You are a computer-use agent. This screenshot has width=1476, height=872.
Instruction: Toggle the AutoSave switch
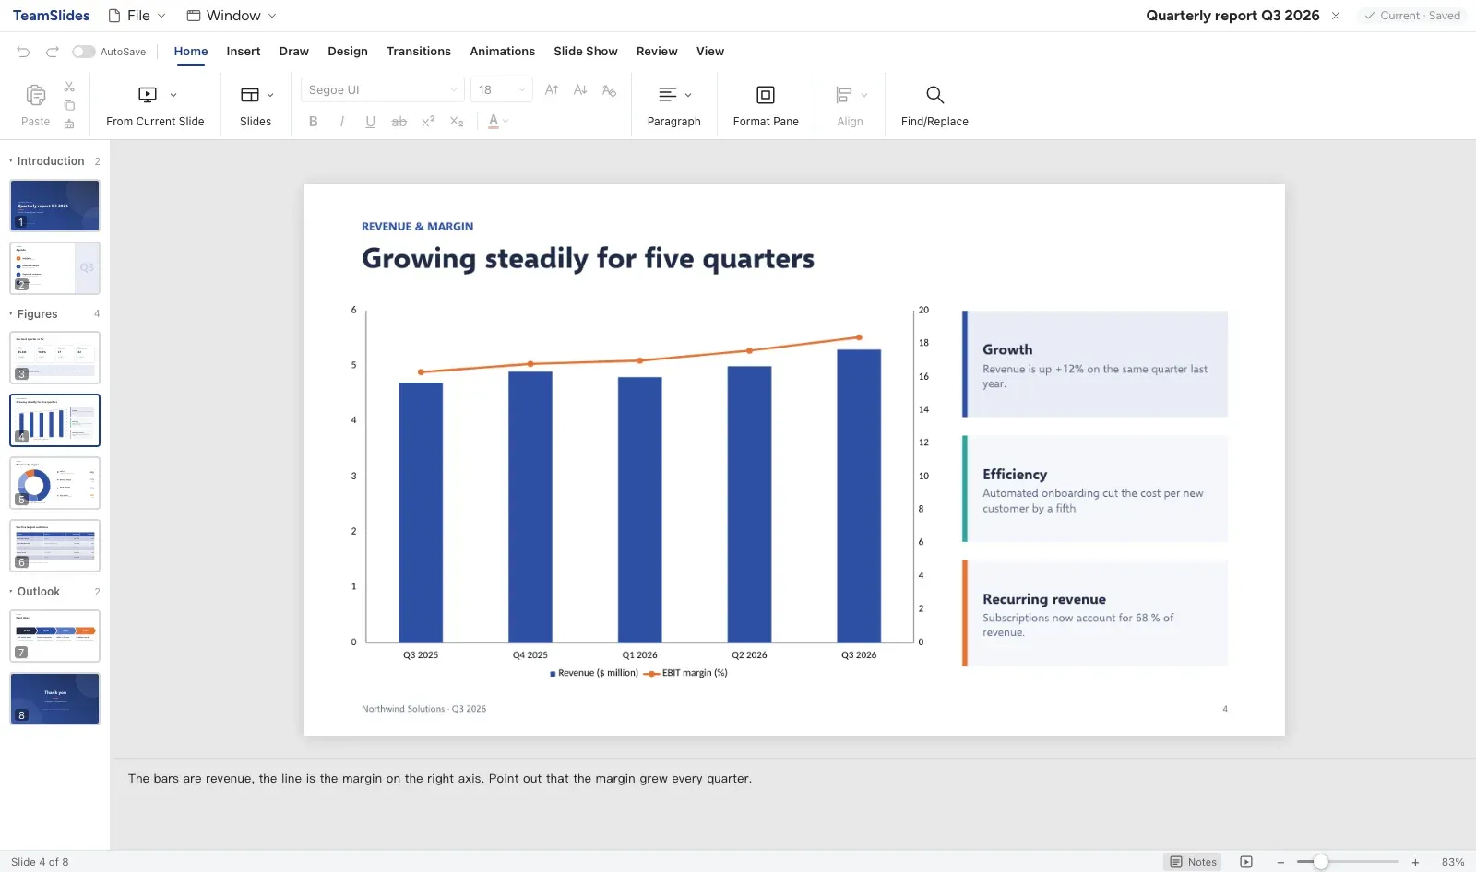coord(84,52)
